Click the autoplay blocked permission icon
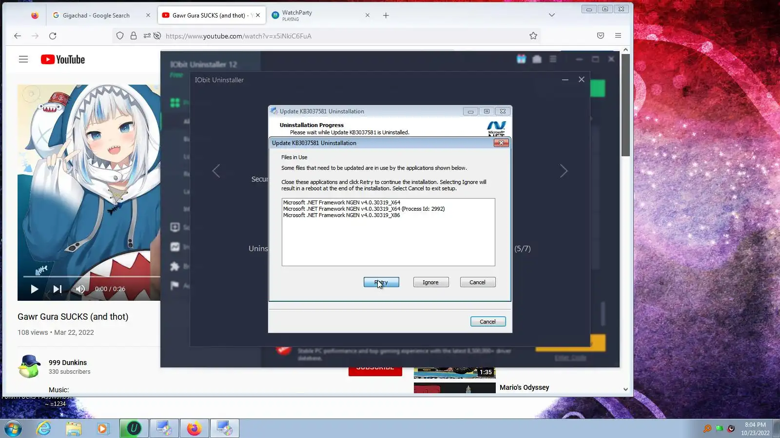Screen dimensions: 780x438 pyautogui.click(x=157, y=36)
